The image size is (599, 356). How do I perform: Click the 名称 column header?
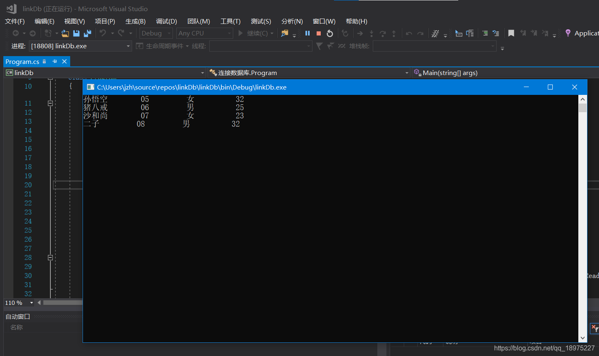(x=17, y=328)
